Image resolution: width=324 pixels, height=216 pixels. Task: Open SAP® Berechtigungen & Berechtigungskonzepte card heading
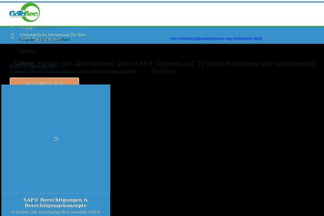click(56, 202)
